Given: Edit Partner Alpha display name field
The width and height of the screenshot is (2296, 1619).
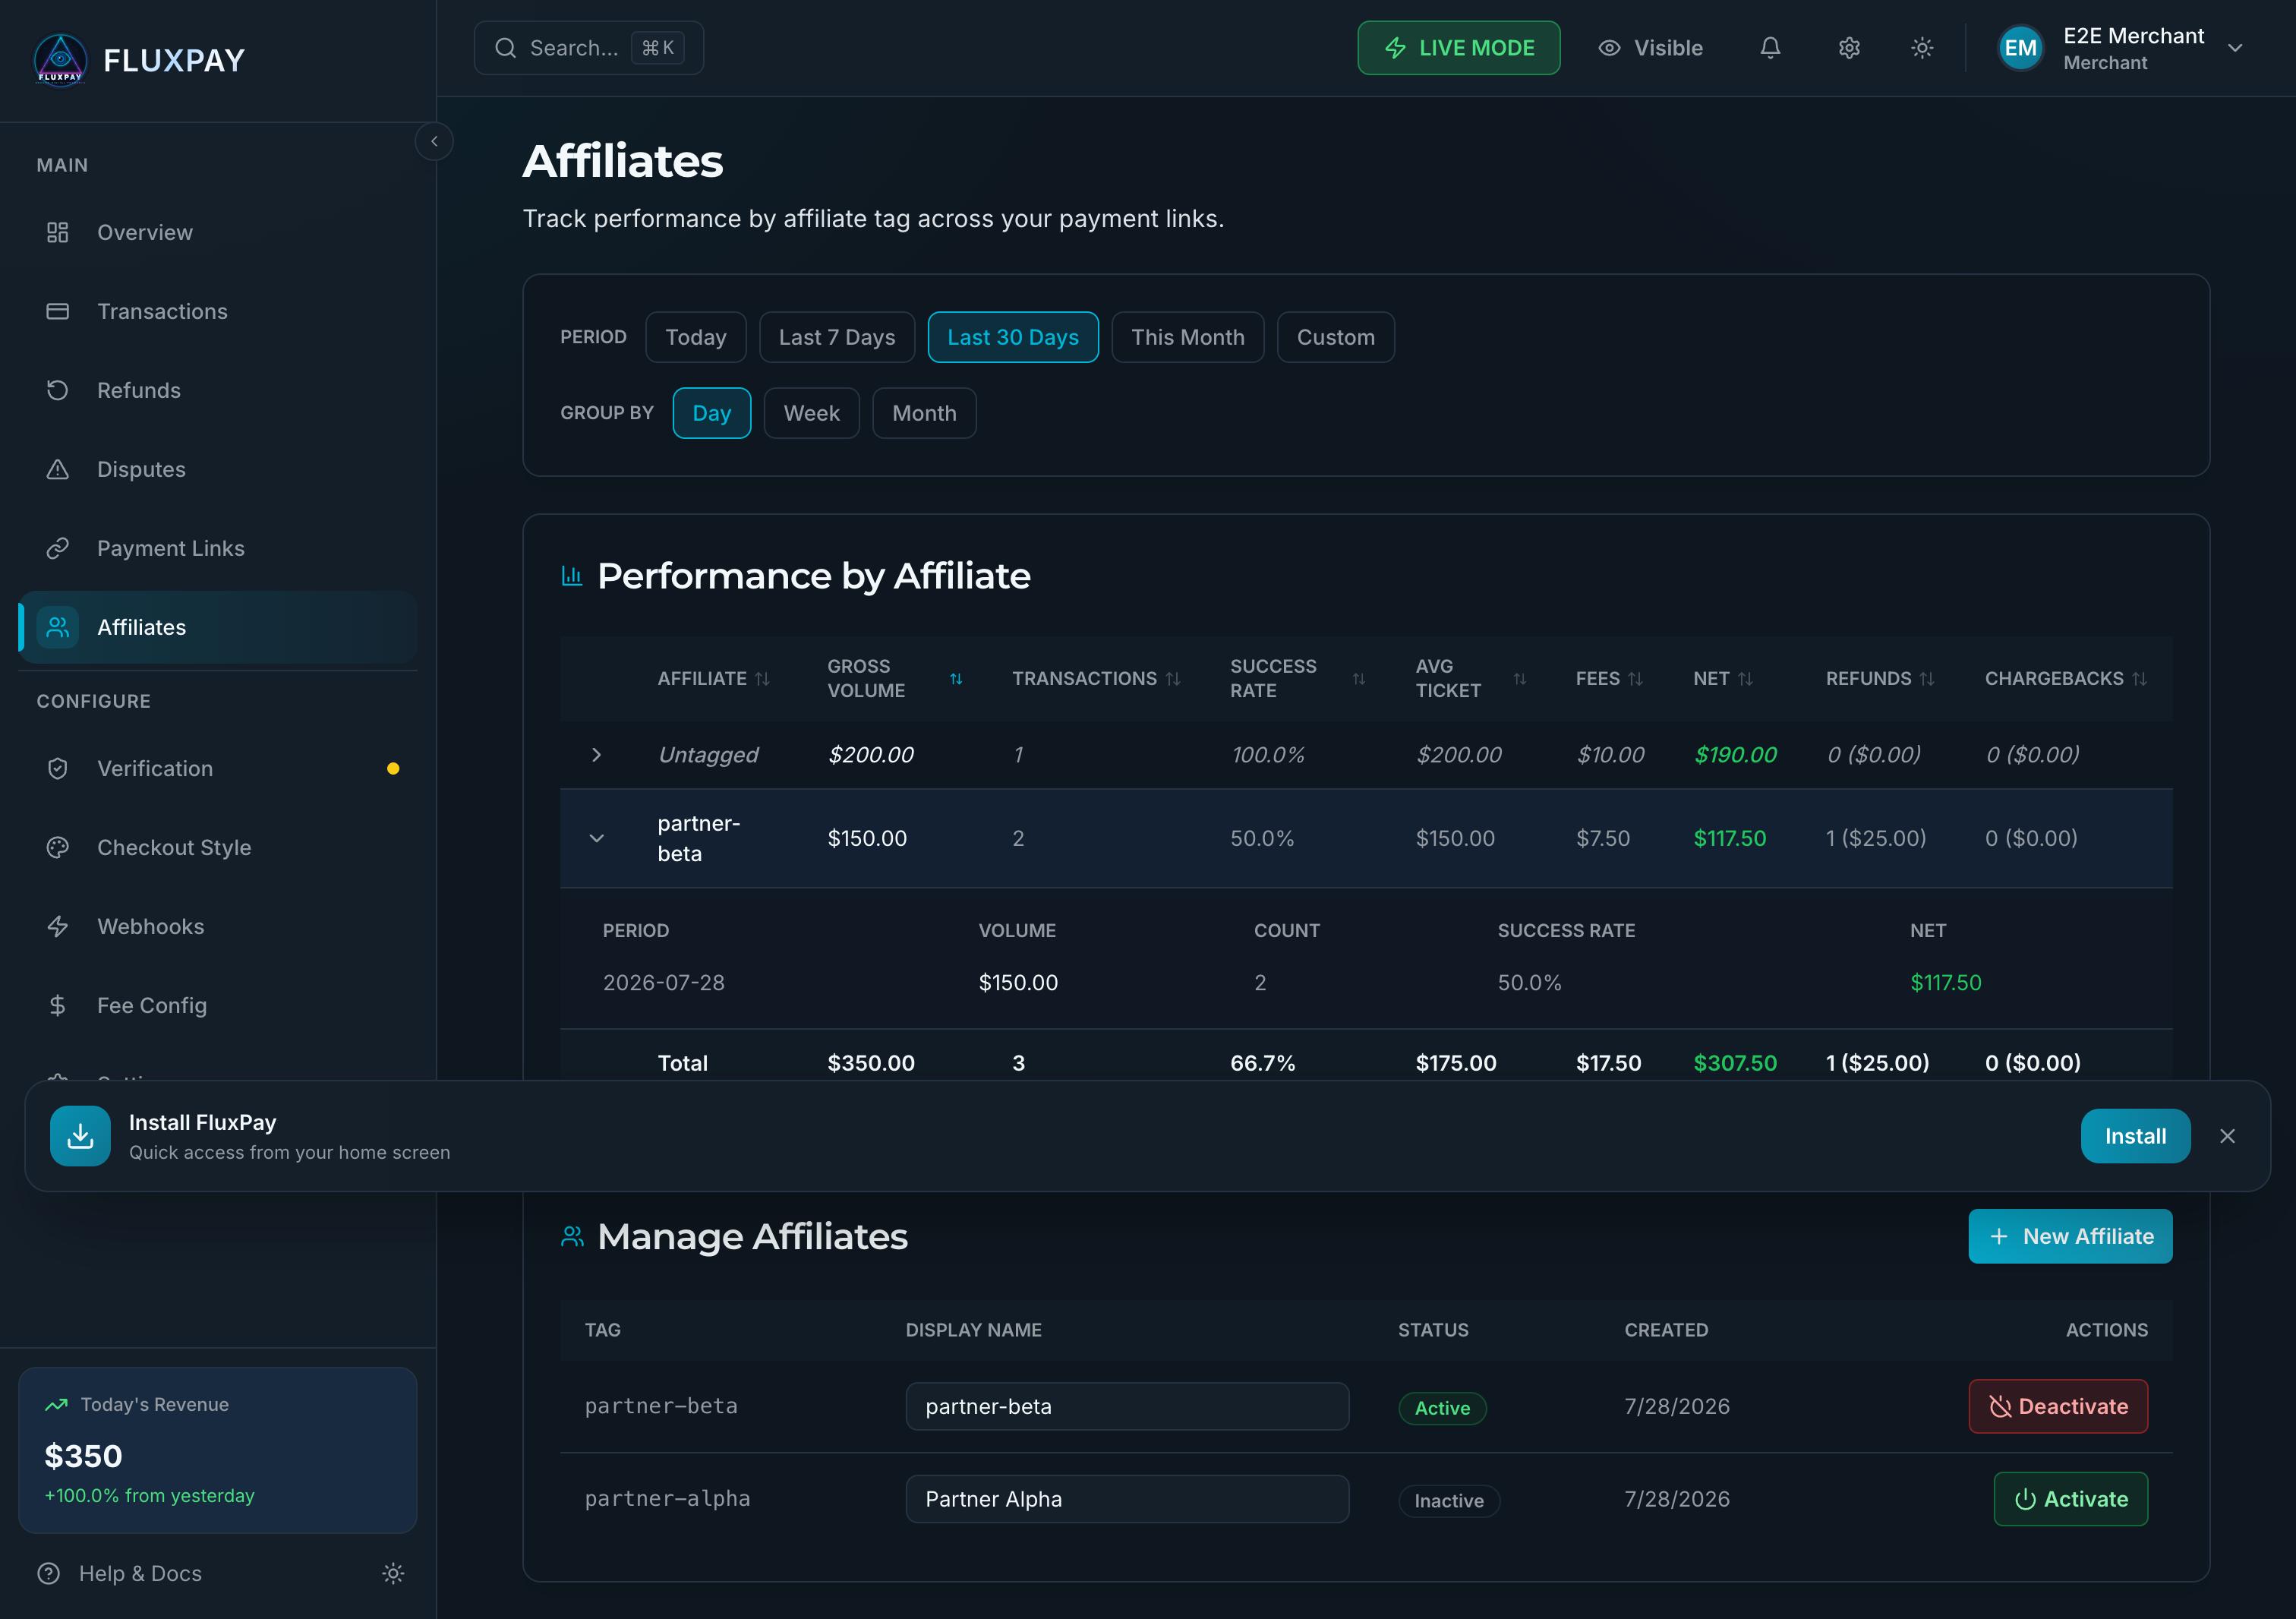Looking at the screenshot, I should [x=1127, y=1499].
